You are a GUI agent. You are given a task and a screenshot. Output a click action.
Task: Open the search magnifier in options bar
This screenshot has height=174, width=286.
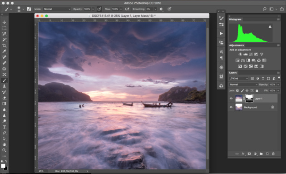point(265,9)
